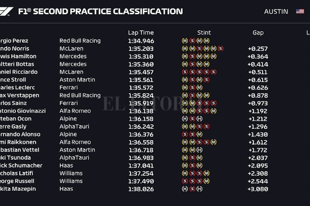This screenshot has width=310, height=206.
Task: Click the last medium tyre in Giovinazzi's stint
Action: [x=213, y=111]
